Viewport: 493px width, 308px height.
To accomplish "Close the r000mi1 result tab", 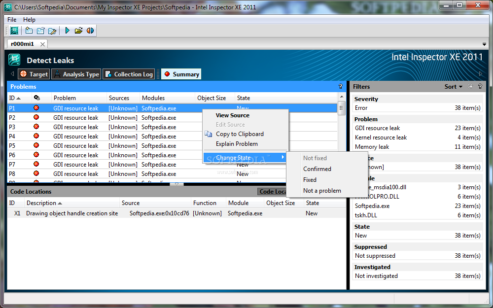I will (x=42, y=44).
